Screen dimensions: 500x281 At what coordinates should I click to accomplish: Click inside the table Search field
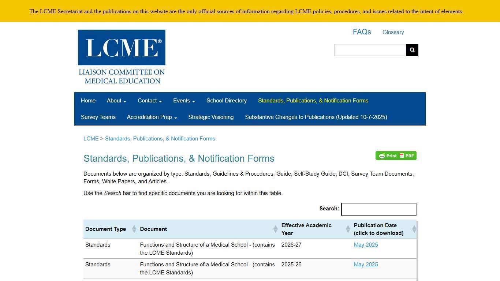pos(378,209)
